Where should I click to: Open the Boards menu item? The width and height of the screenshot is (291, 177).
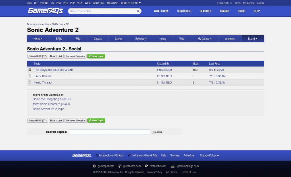(x=225, y=11)
